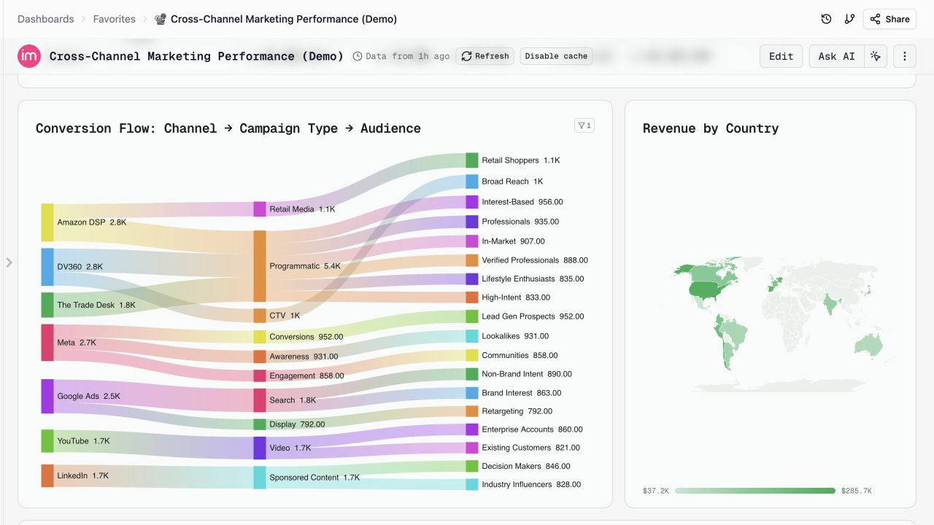Click the camera emoji in the breadcrumb

click(160, 19)
